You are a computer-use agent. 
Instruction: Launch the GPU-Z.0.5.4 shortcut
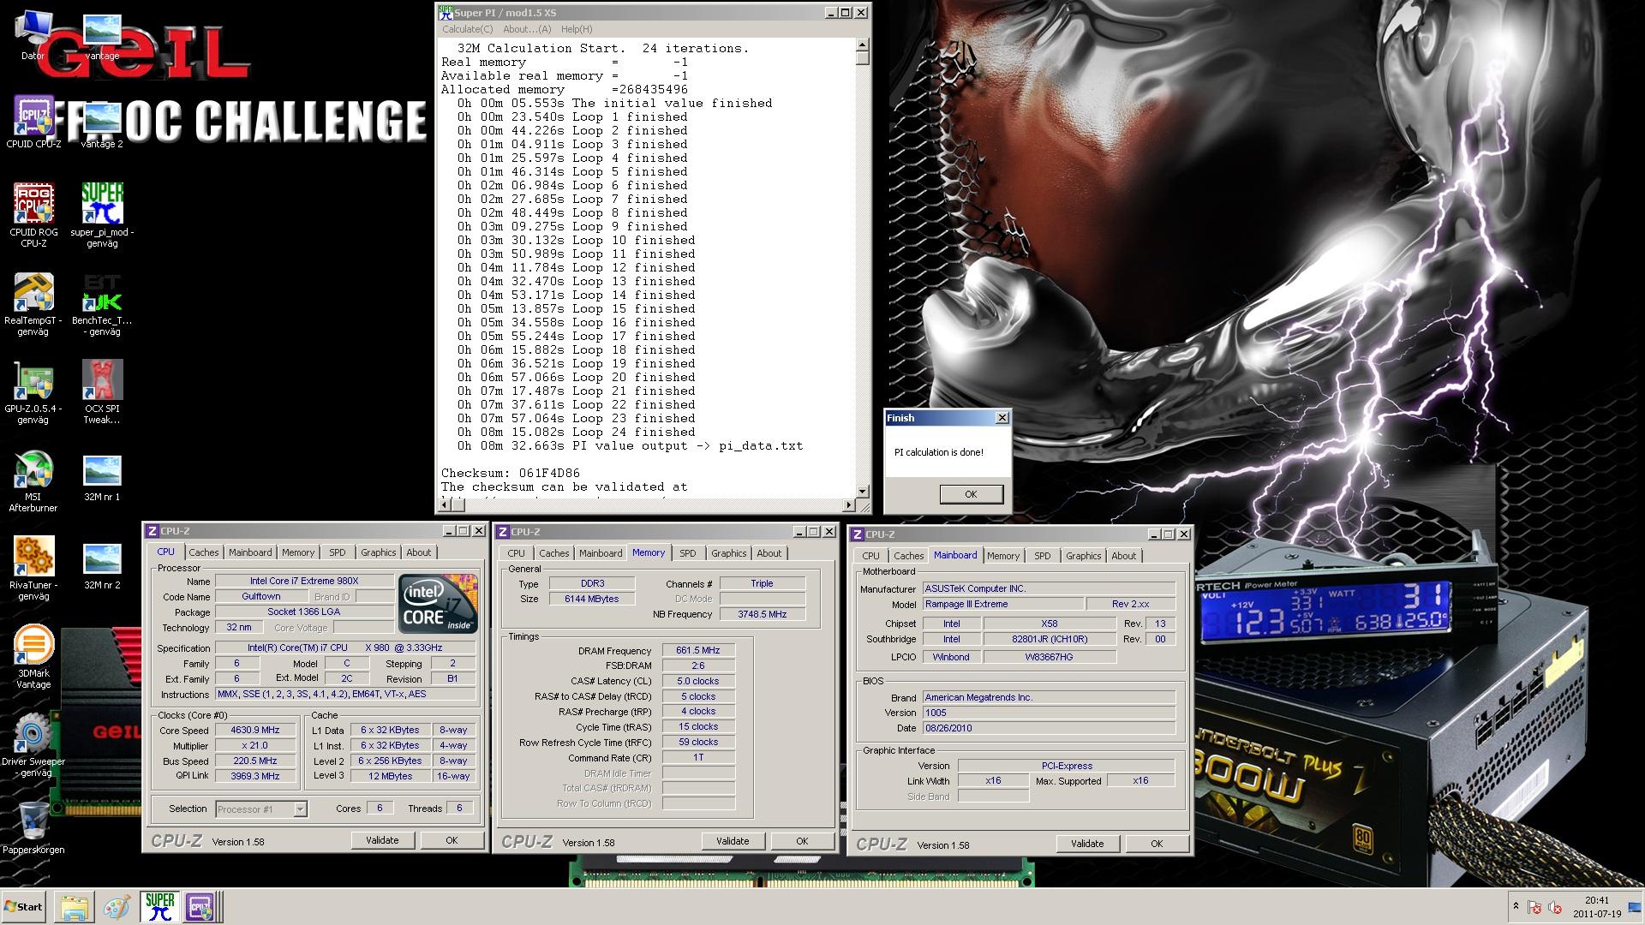pyautogui.click(x=33, y=392)
